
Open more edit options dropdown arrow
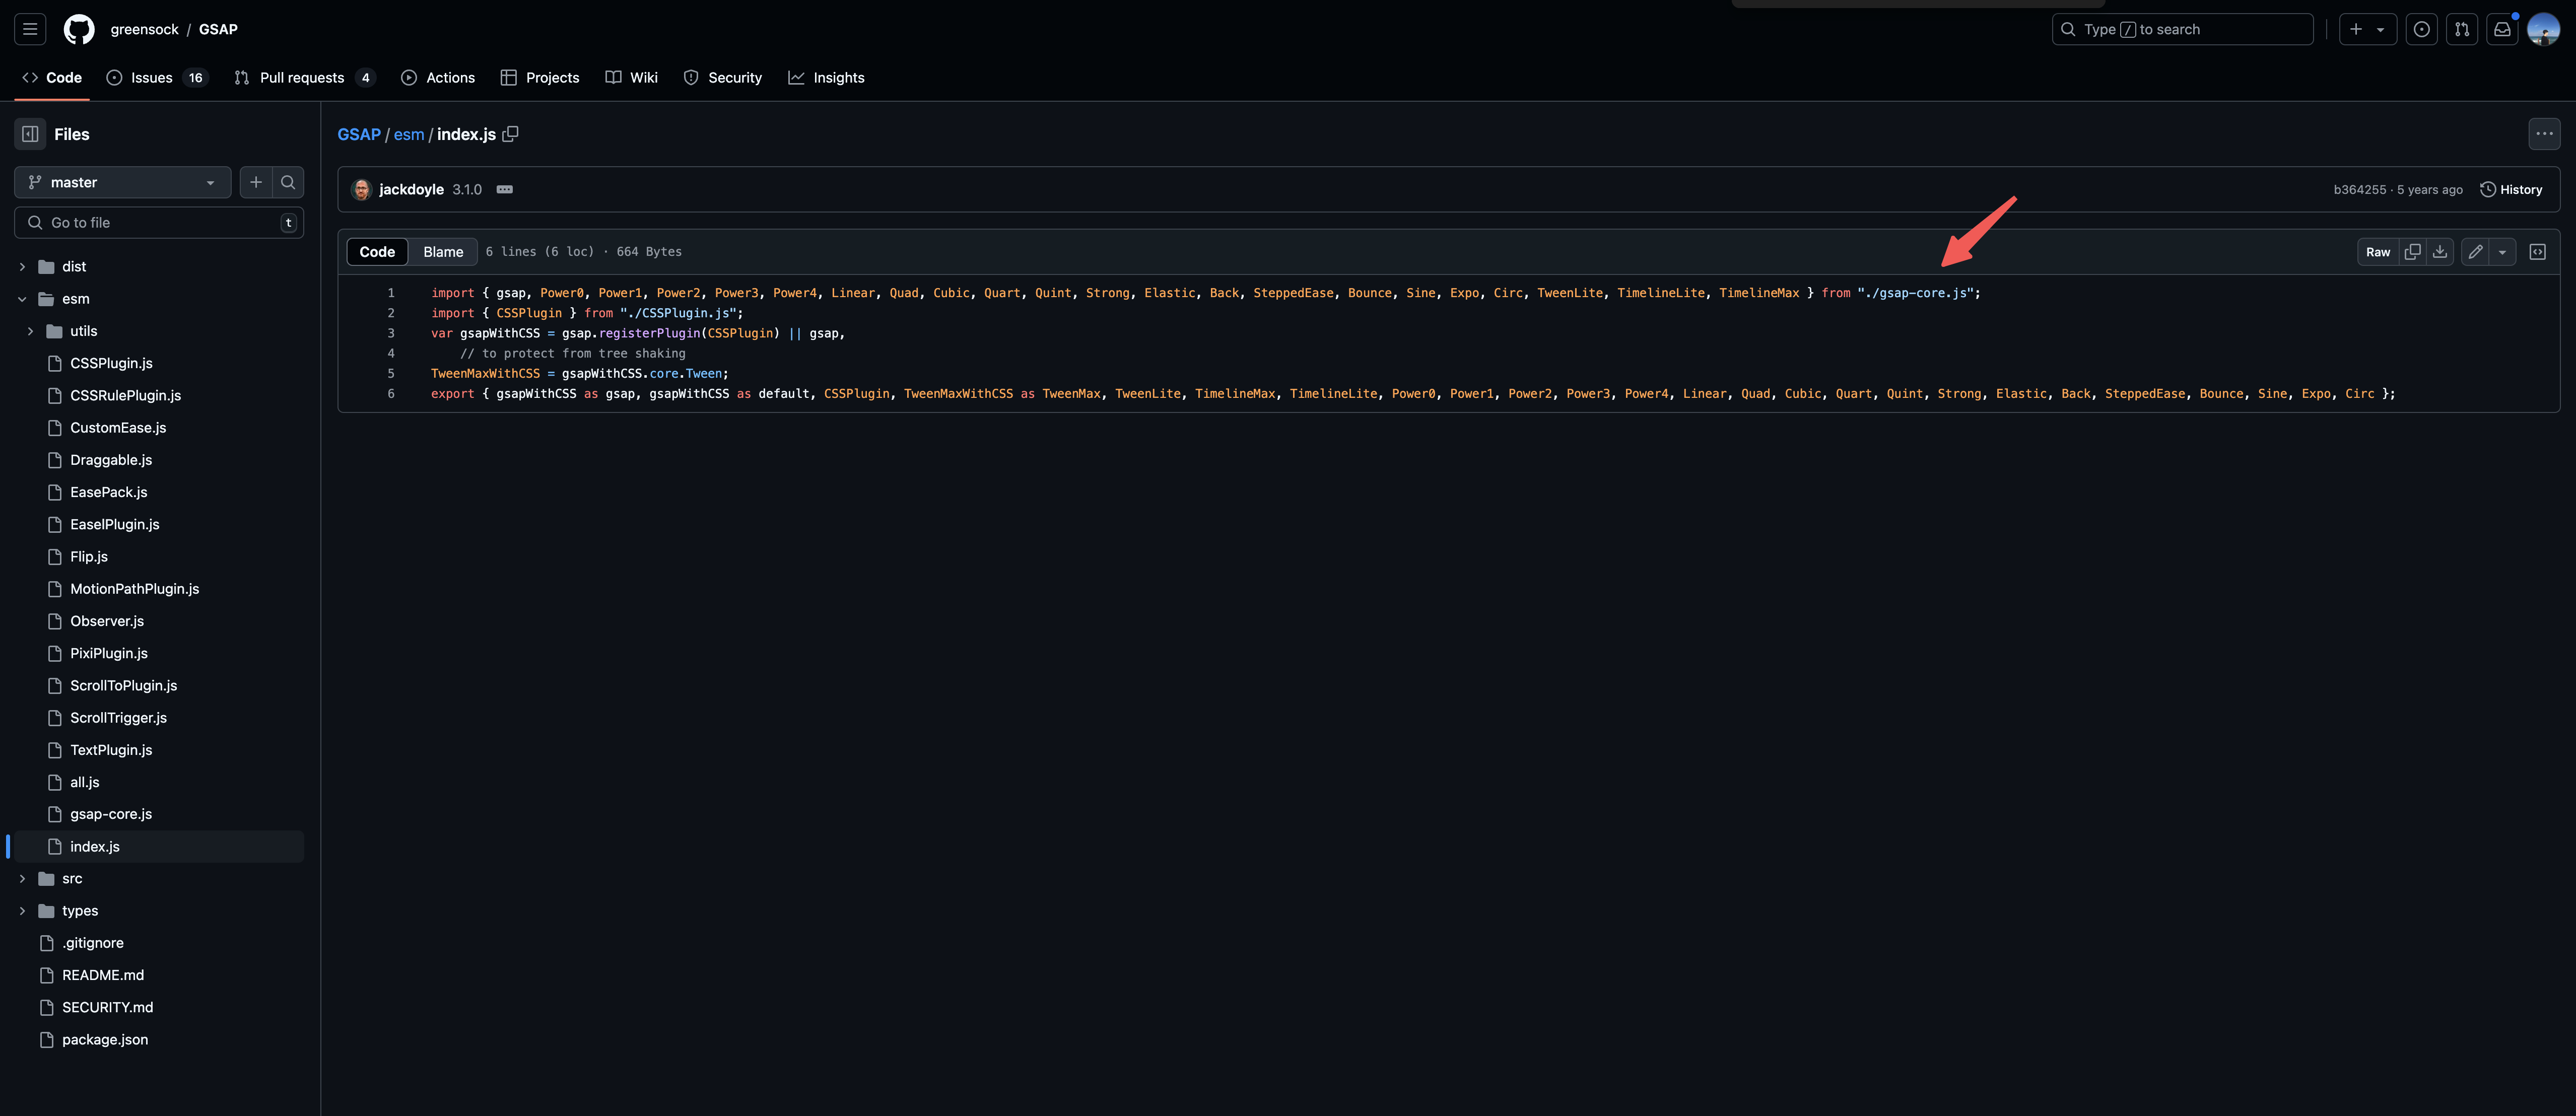coord(2502,252)
